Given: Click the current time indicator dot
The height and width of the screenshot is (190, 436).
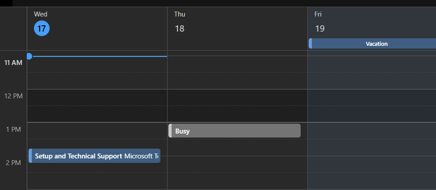Looking at the screenshot, I should point(29,56).
